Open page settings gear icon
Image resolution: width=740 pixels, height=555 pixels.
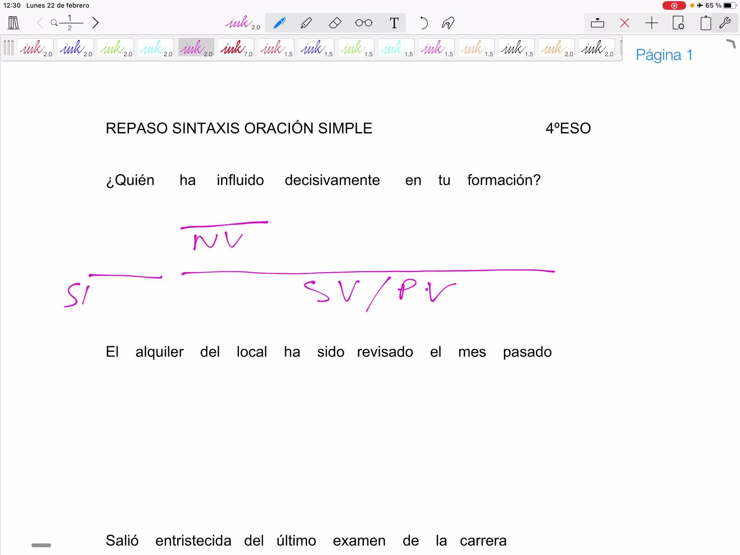pyautogui.click(x=678, y=23)
